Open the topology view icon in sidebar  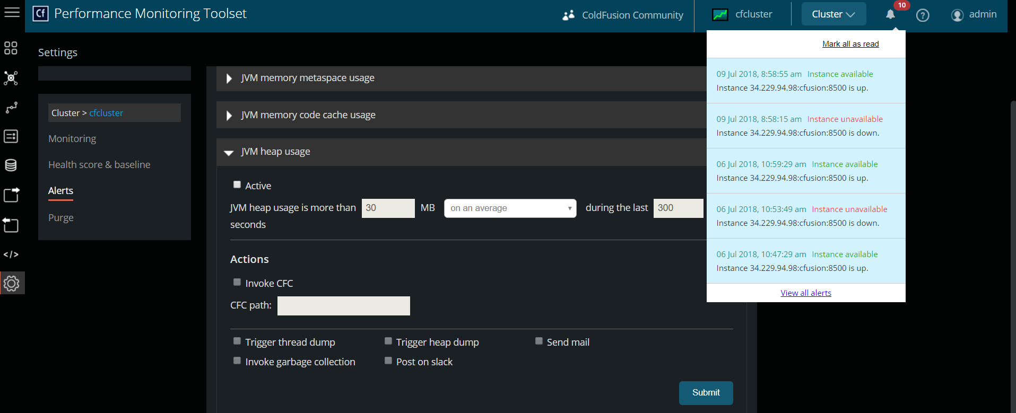(11, 78)
